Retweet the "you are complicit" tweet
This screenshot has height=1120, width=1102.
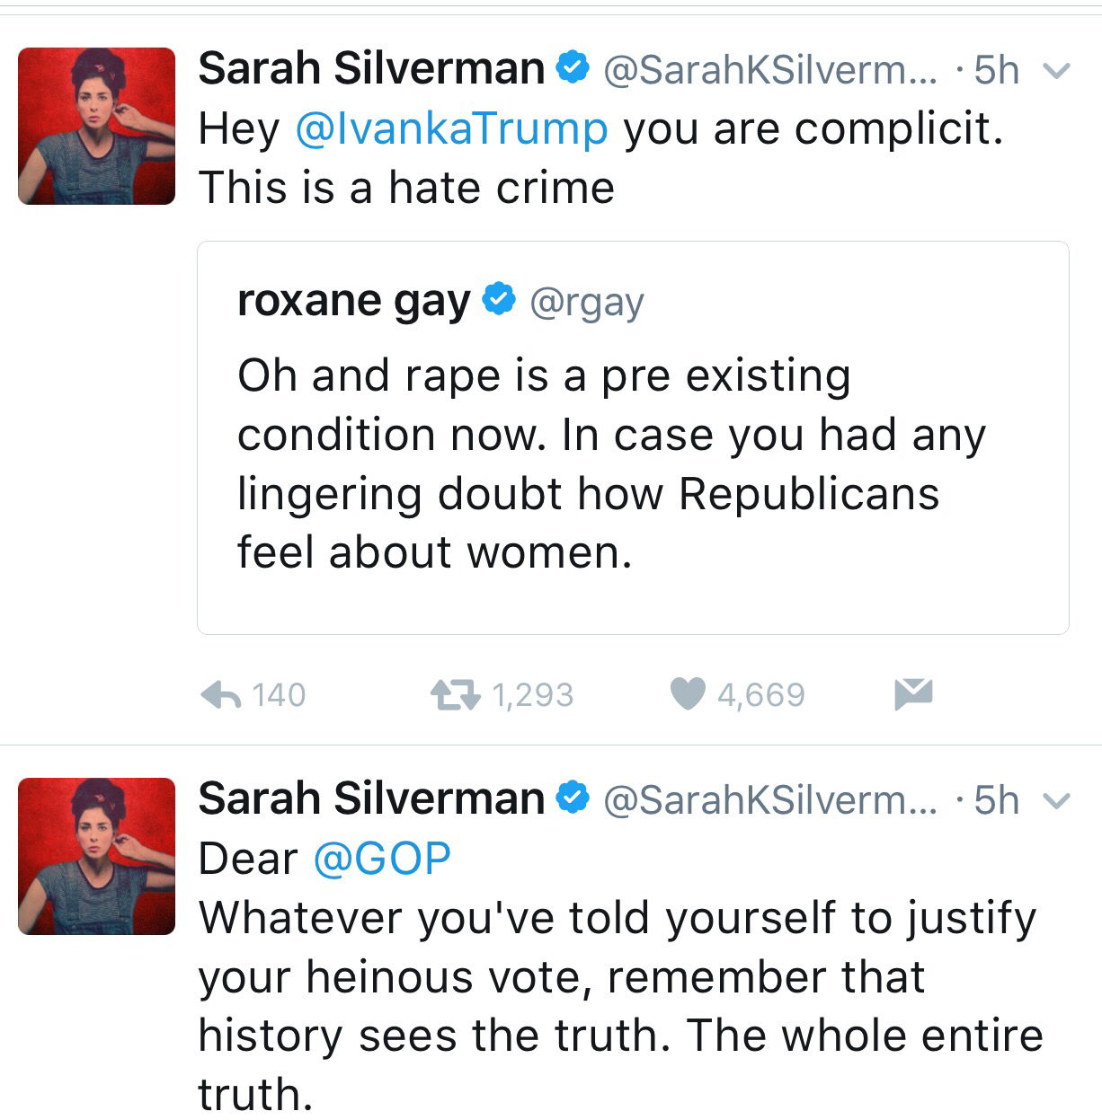click(455, 694)
